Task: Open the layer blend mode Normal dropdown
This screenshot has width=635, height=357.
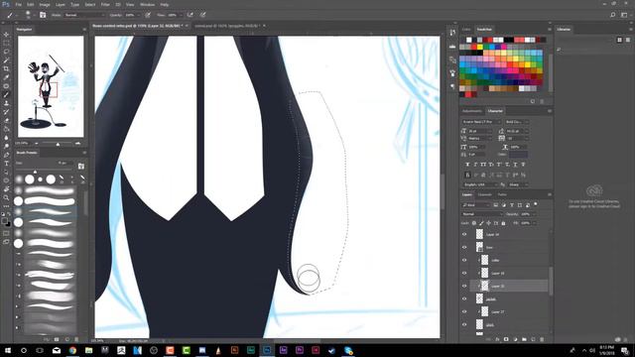Action: (x=482, y=214)
